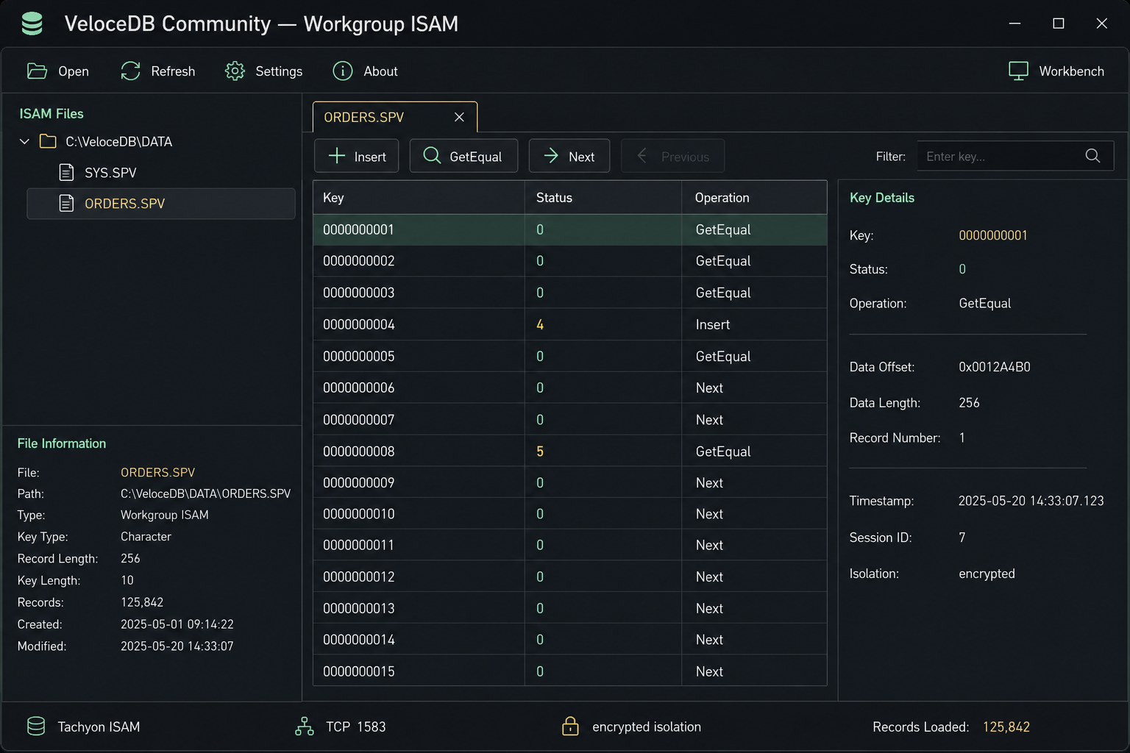1130x753 pixels.
Task: Click the search icon in the Filter box
Action: (1092, 156)
